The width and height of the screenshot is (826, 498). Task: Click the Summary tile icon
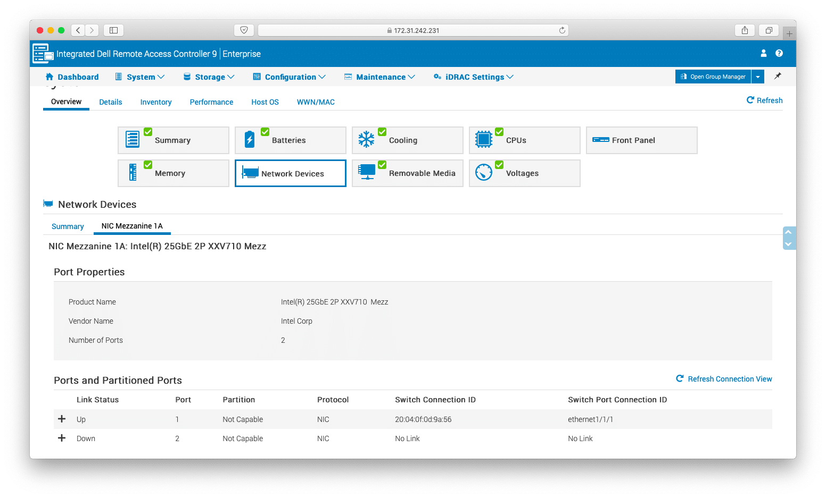[133, 139]
